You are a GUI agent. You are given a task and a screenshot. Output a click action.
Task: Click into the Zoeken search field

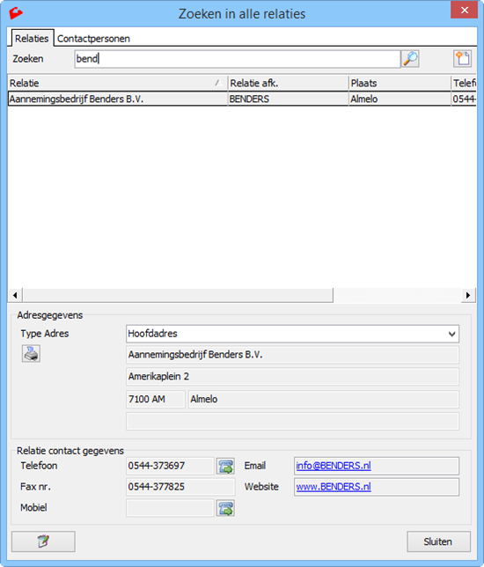click(238, 59)
